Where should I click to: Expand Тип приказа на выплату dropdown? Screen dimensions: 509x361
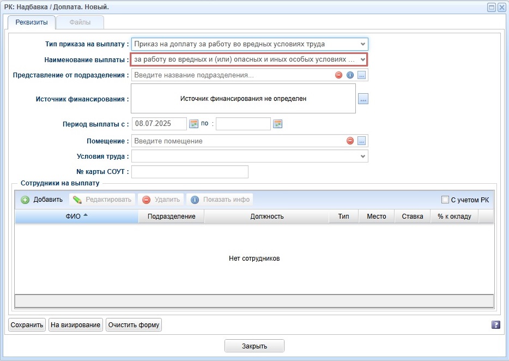(363, 44)
